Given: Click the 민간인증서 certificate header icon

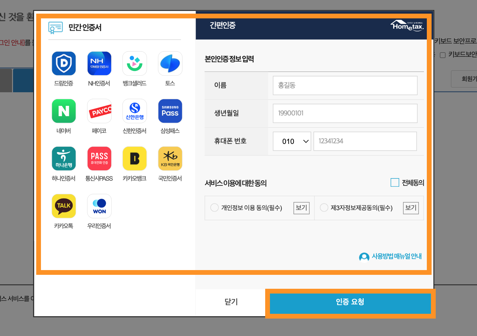Looking at the screenshot, I should [x=56, y=28].
